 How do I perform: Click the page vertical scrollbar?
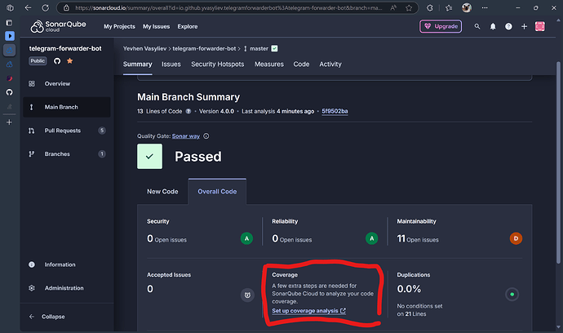coord(558,163)
